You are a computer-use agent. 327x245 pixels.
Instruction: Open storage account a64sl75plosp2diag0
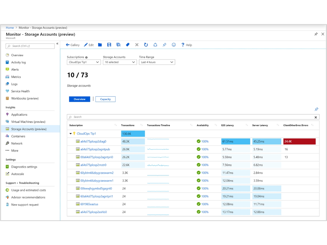pos(93,142)
